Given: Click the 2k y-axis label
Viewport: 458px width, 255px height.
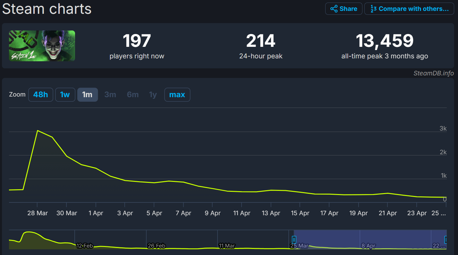Looking at the screenshot, I should pos(443,152).
